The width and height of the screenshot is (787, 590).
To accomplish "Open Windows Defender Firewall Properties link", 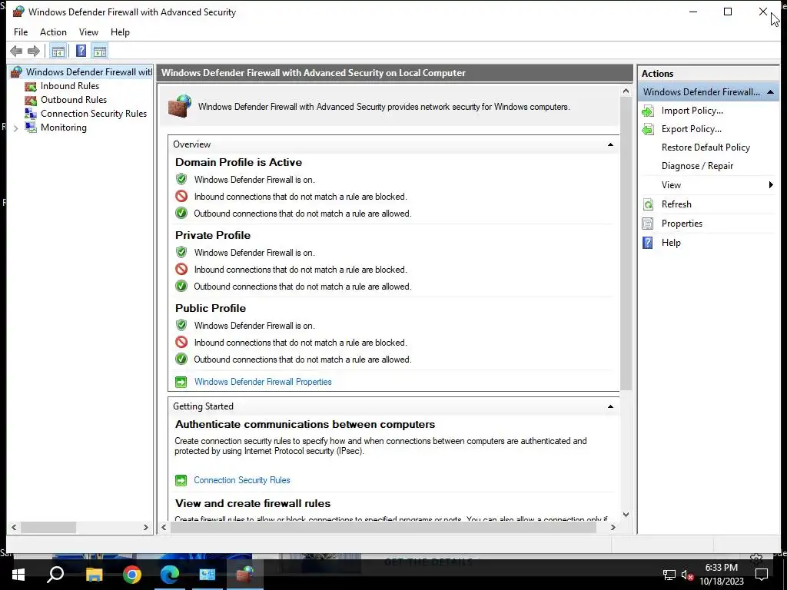I will click(263, 382).
